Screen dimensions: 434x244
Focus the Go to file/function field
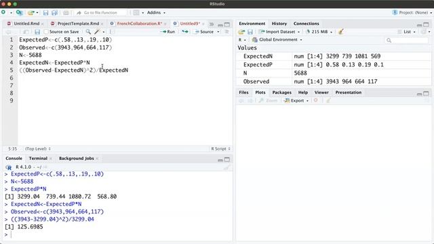[x=101, y=13]
